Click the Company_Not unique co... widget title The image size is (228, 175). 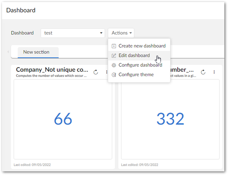pyautogui.click(x=52, y=70)
